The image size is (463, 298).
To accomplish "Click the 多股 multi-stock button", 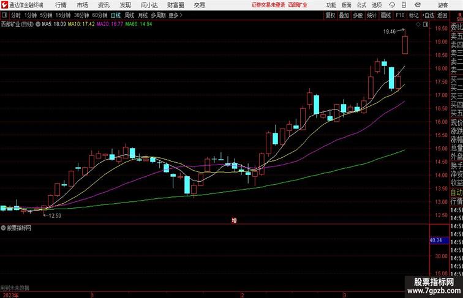I will (358, 15).
